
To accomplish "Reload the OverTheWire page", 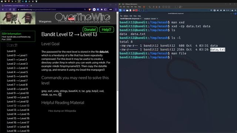I will click(x=10, y=10).
